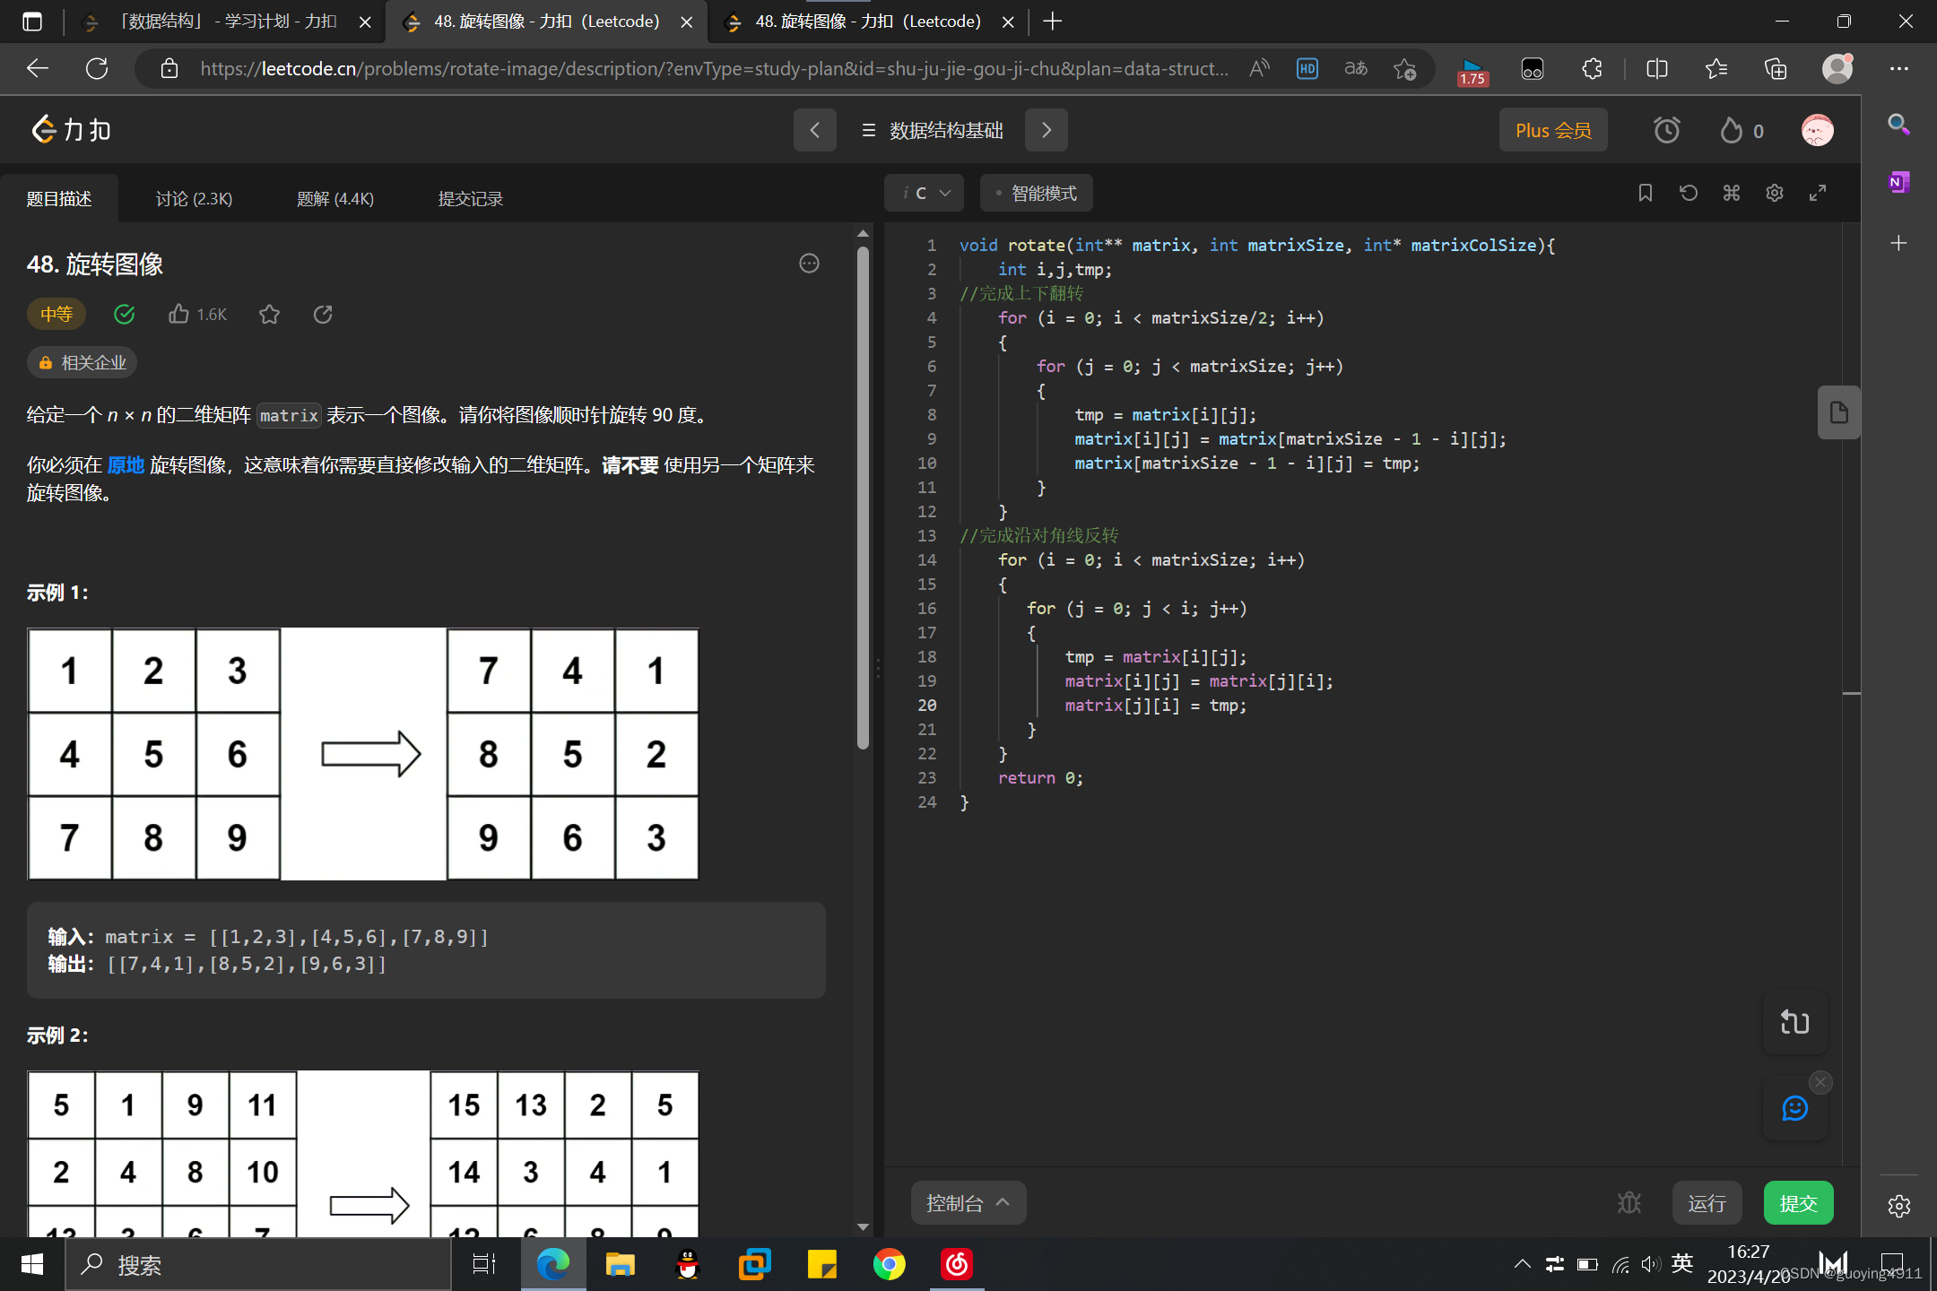The height and width of the screenshot is (1291, 1937).
Task: Open the C language dropdown
Action: point(925,193)
